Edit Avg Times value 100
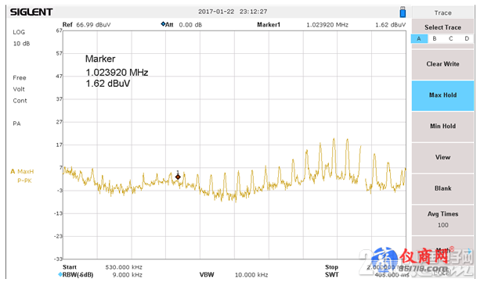 pos(442,220)
